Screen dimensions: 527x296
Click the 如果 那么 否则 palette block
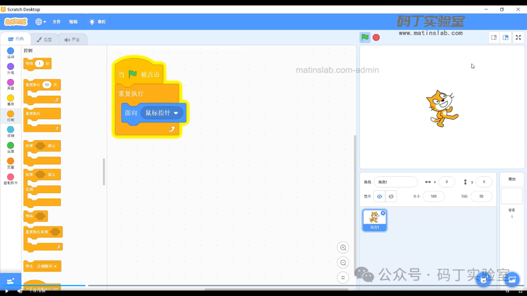42,188
